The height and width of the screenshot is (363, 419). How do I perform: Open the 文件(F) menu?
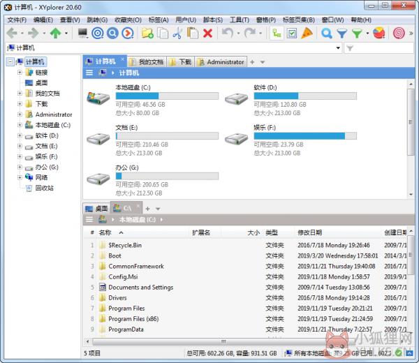pos(17,20)
